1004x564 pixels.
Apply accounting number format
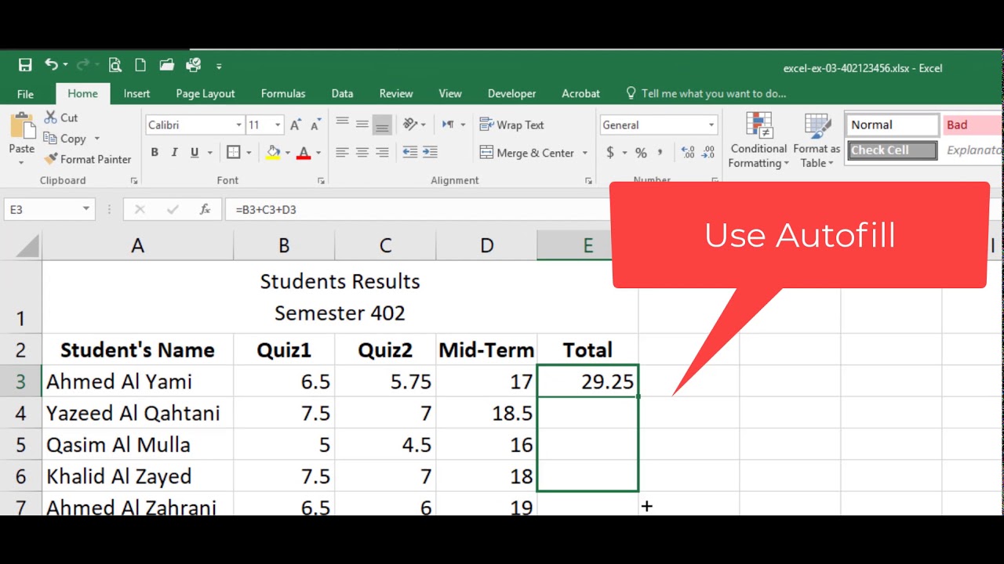[610, 153]
